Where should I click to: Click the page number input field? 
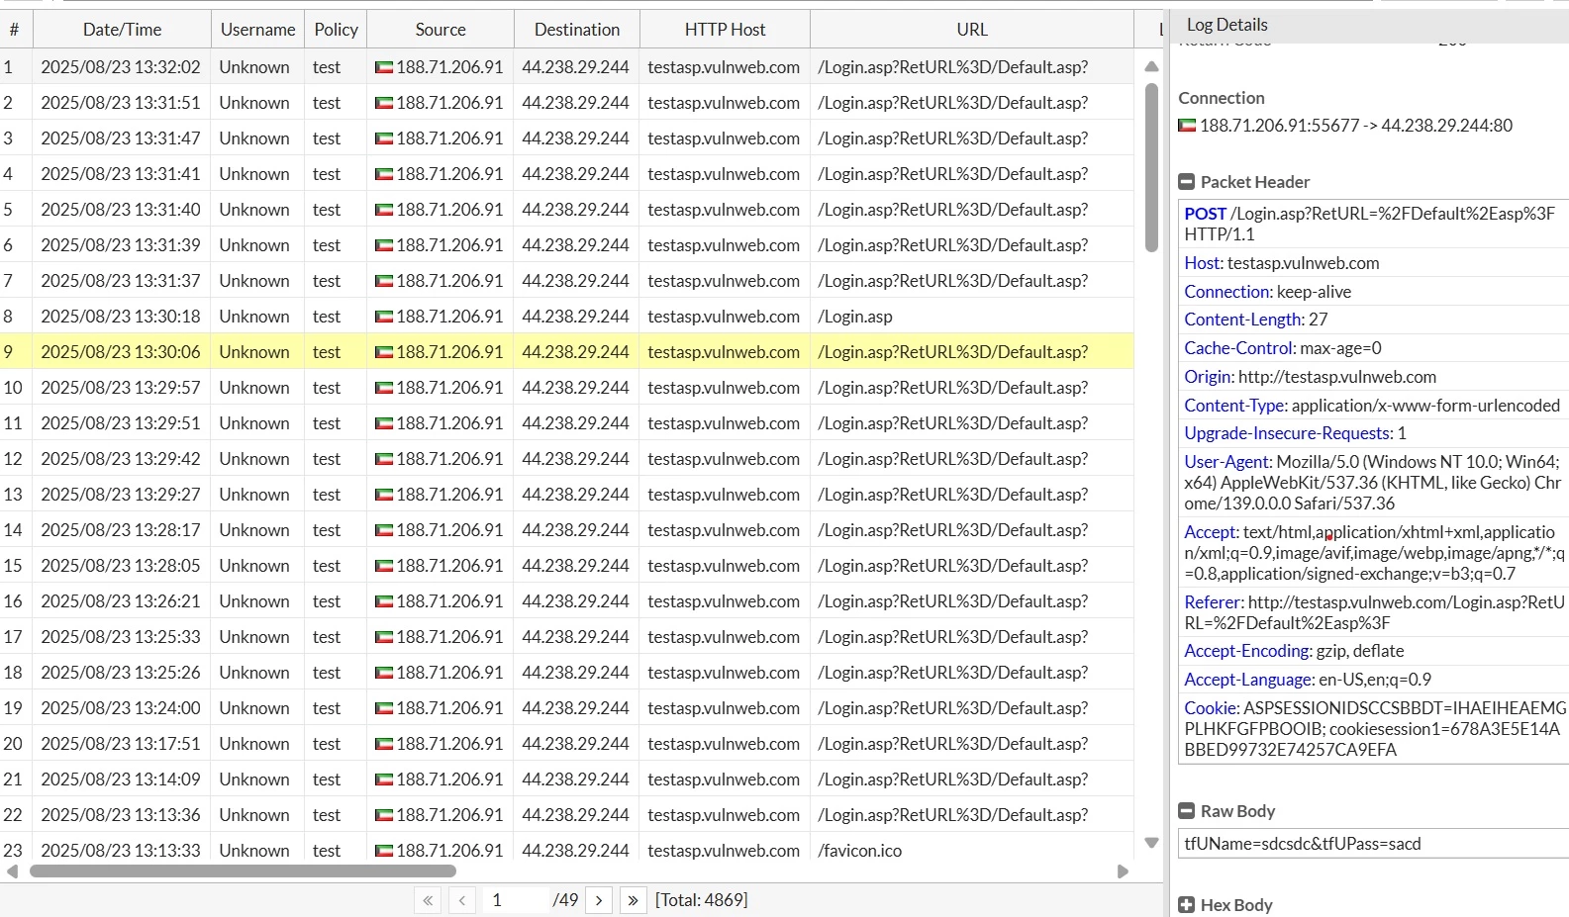(516, 900)
